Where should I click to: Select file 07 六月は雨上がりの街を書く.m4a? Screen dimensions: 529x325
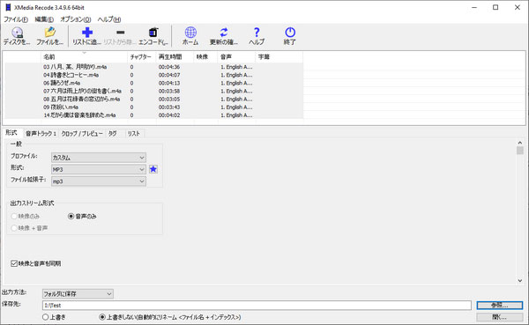point(82,91)
